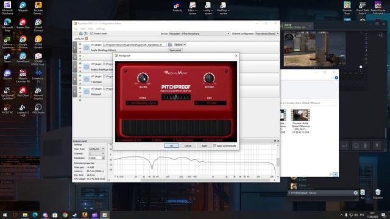The image size is (390, 219).
Task: Toggle the Mono option in Pitchproof
Action: point(157,141)
